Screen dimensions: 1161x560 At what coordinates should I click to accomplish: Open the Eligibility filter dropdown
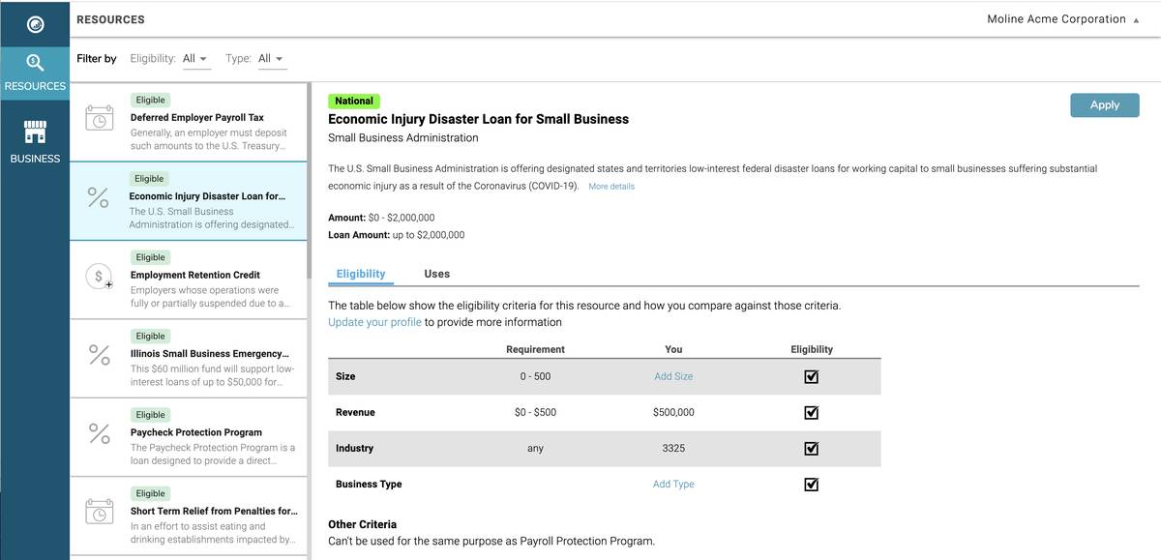pyautogui.click(x=195, y=59)
